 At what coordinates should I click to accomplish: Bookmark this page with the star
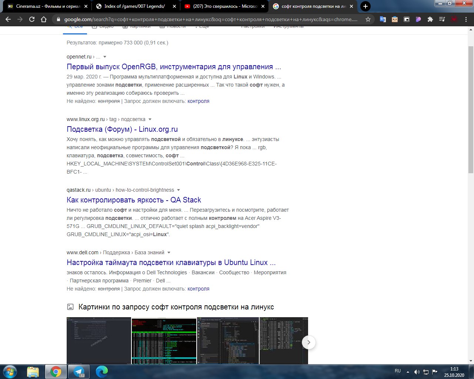368,19
